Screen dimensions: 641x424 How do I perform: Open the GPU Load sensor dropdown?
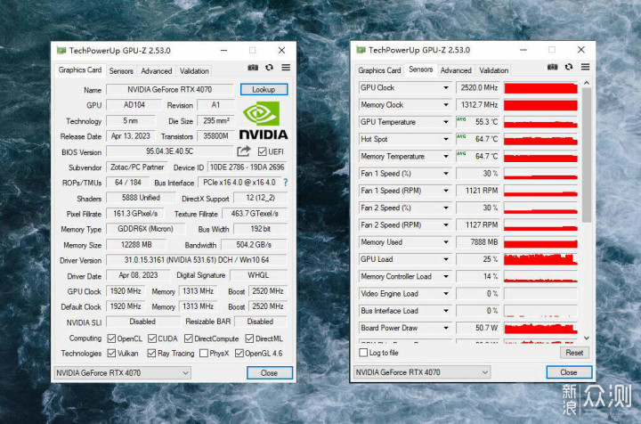pos(446,259)
